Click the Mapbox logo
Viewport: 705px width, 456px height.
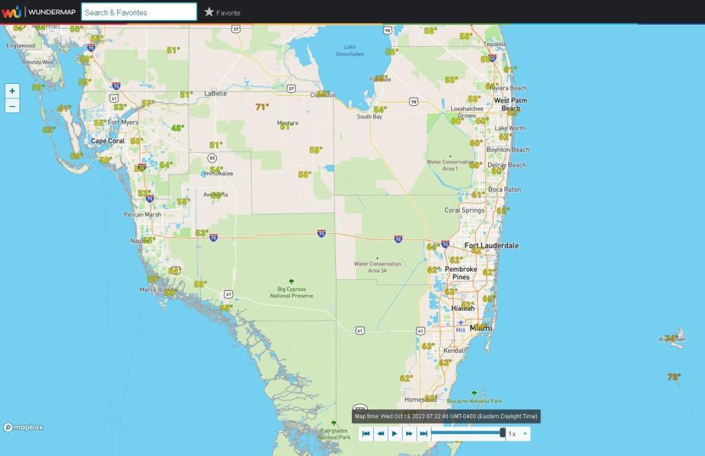pos(23,427)
